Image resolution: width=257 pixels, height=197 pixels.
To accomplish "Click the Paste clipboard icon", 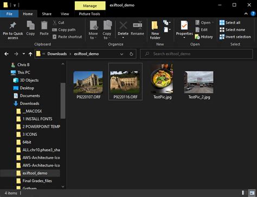I will click(x=44, y=25).
